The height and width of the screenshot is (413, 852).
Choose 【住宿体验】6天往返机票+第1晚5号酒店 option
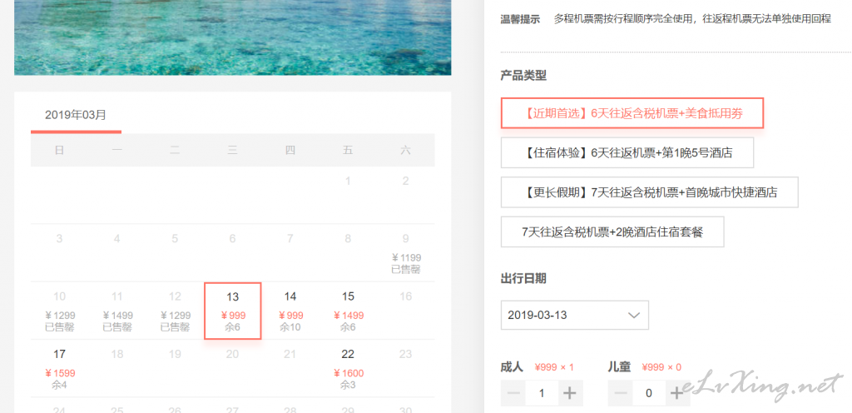tap(627, 152)
